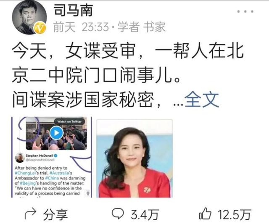
Task: Click the post timestamp 前天 23:33
Action: (x=81, y=27)
